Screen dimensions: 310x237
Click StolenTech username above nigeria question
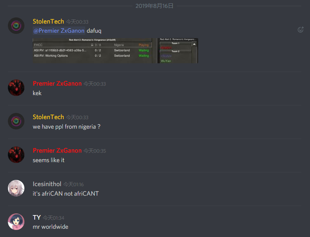(x=48, y=117)
